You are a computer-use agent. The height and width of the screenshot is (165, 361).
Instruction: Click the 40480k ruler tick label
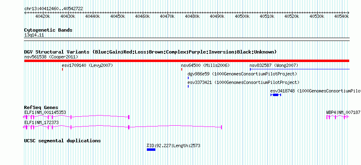(192, 16)
